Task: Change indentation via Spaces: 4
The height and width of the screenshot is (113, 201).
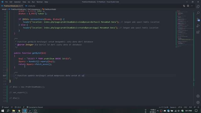Action: click(173, 107)
